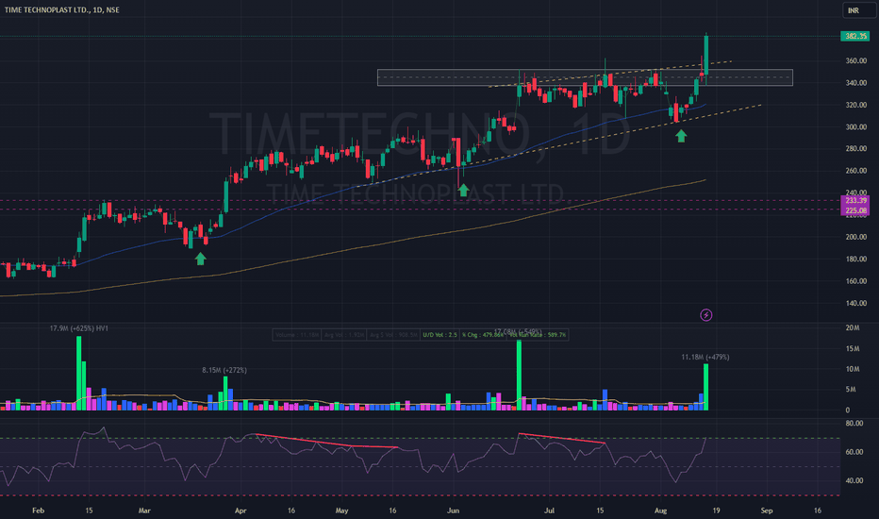Screen dimensions: 879x519
Task: Click the 225.08 purple price label
Action: pyautogui.click(x=854, y=210)
